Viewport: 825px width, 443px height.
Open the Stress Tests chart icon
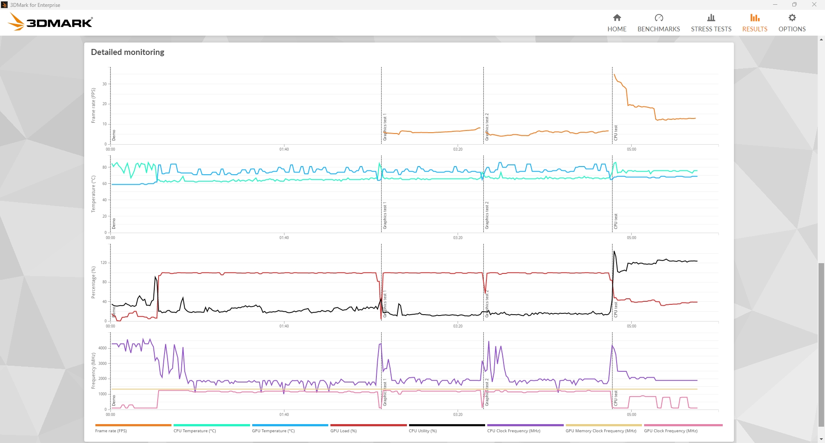(x=711, y=18)
